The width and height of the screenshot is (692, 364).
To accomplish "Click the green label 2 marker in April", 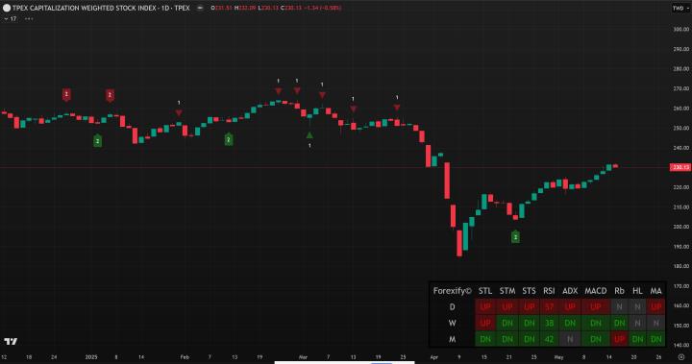I will coord(515,237).
